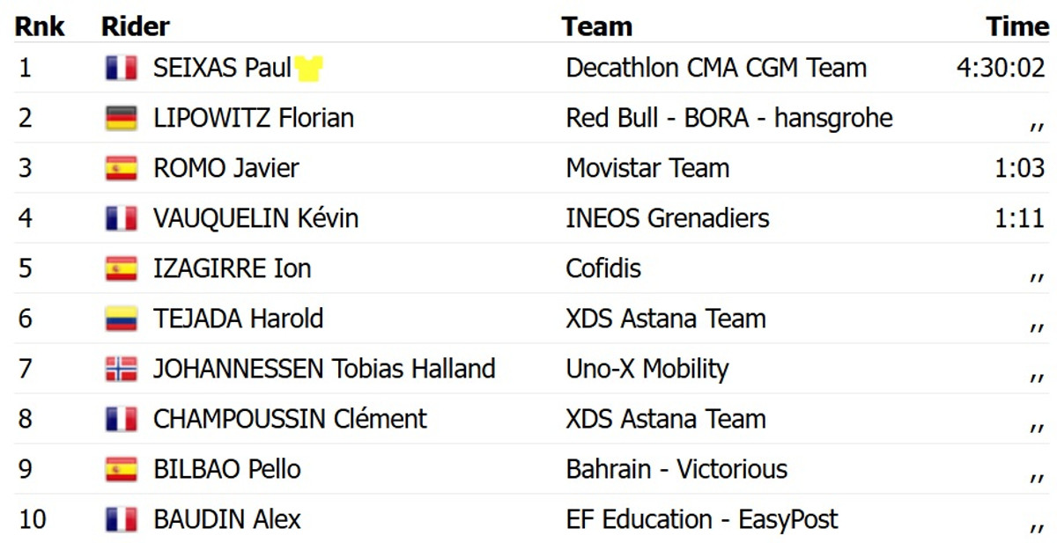Sort the table by Rnk column
This screenshot has width=1057, height=543.
40,26
